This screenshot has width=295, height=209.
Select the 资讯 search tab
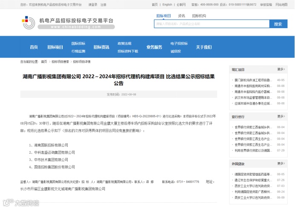[x=181, y=16]
